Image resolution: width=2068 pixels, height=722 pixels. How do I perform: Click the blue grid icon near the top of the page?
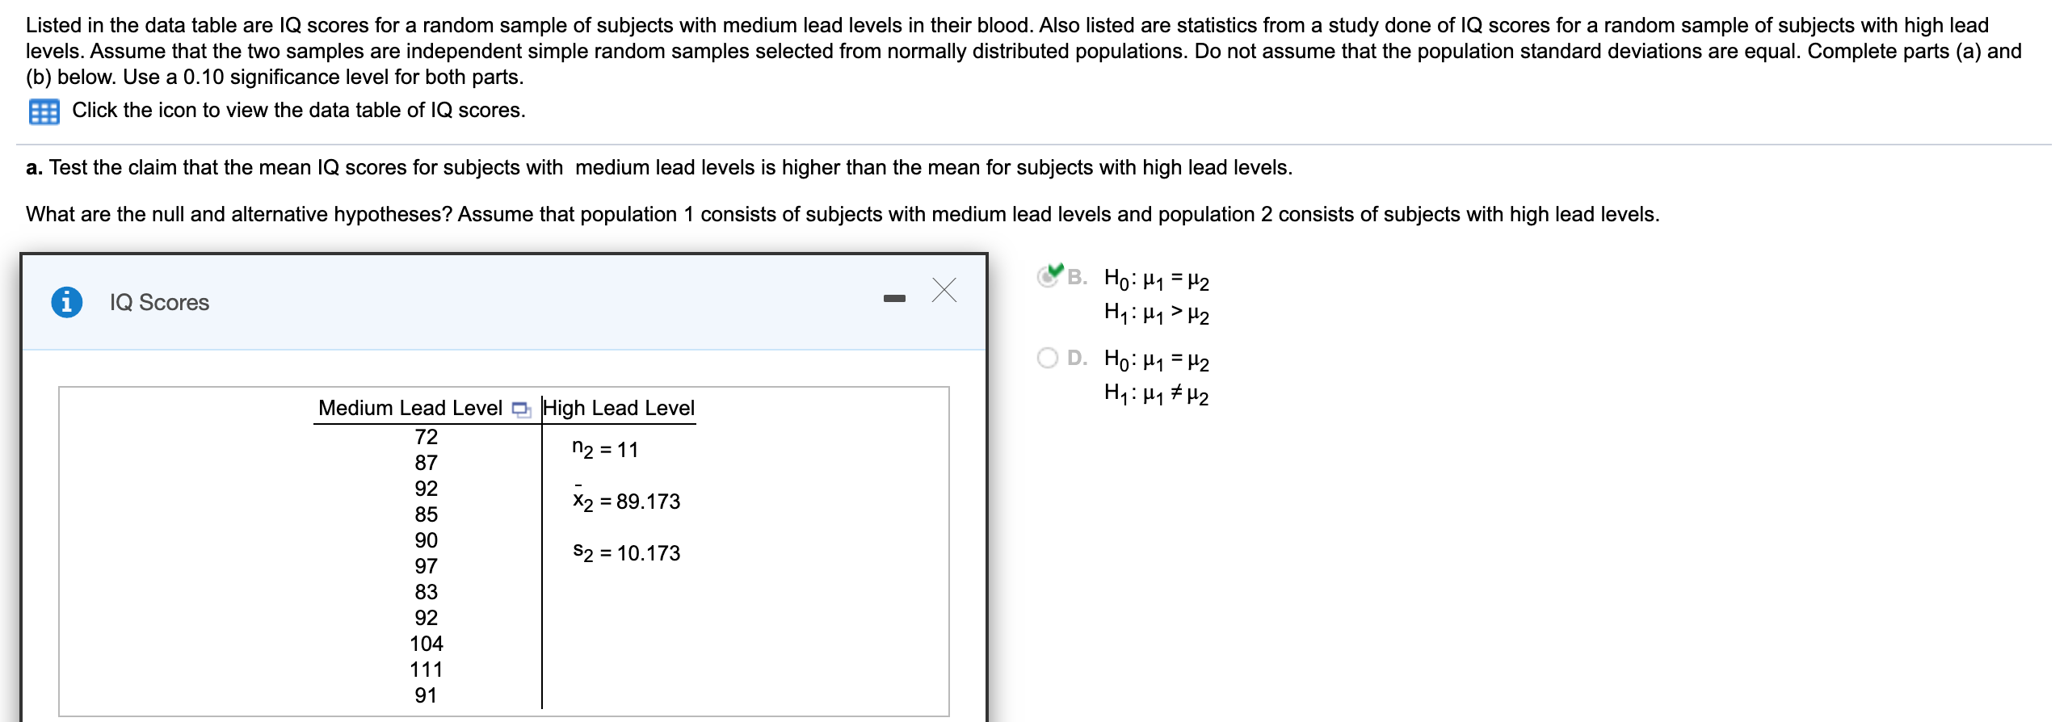(45, 111)
